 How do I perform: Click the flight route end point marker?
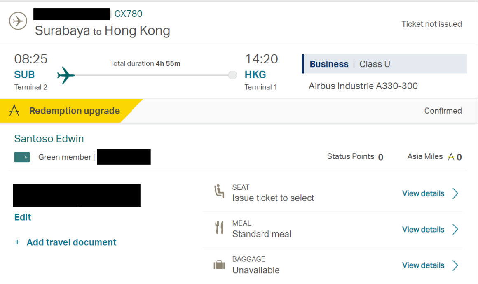pos(232,75)
